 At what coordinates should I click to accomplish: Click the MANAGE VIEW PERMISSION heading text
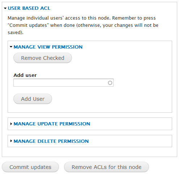(x=48, y=47)
